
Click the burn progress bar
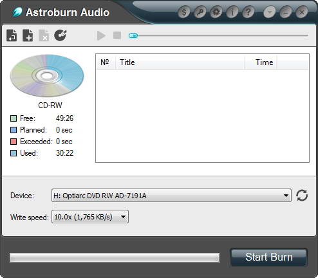(115, 257)
